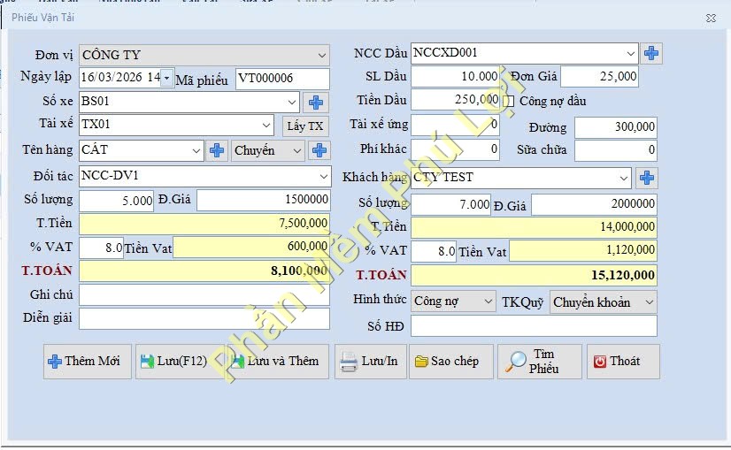Viewport: 731px width, 450px height.
Task: Click the Số HĐ input field
Action: coord(534,326)
